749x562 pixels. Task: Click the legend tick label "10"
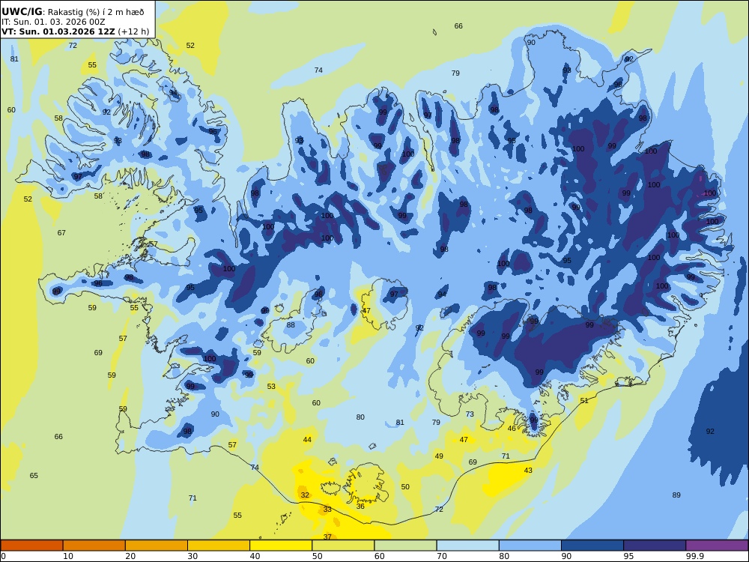[x=68, y=556]
